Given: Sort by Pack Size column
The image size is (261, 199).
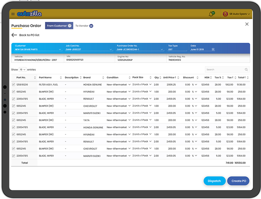Looking at the screenshot, I should click(x=150, y=77).
